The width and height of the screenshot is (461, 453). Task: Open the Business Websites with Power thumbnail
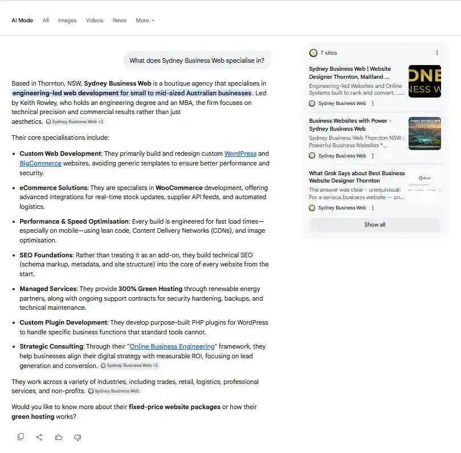[425, 134]
